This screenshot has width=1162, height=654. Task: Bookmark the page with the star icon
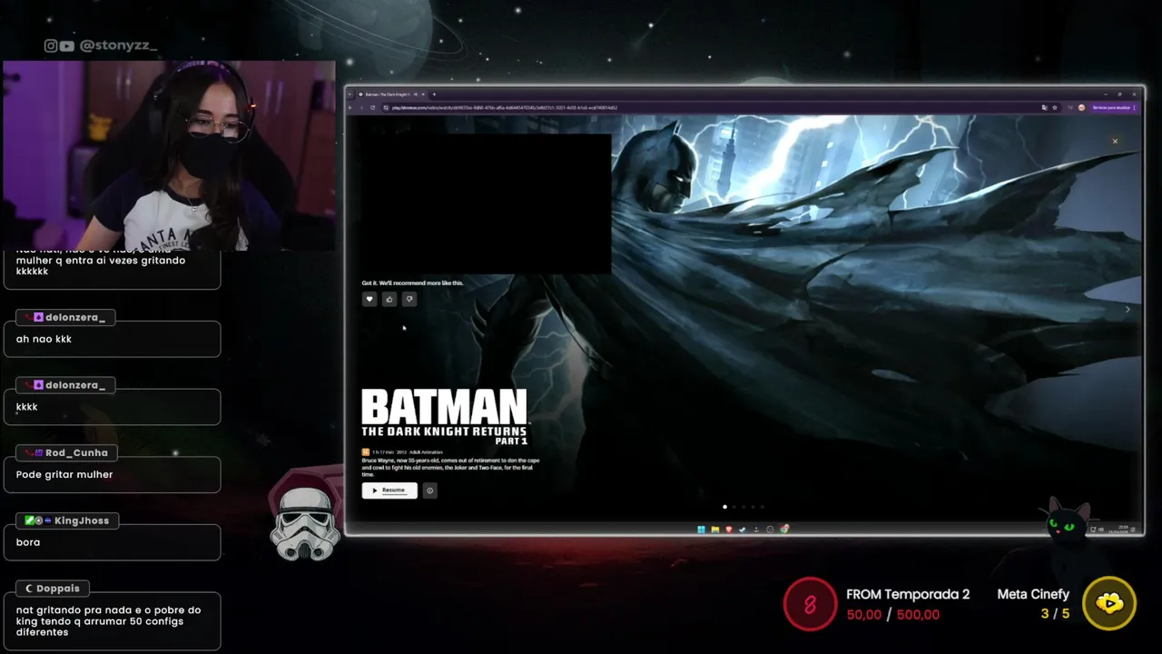pos(1055,107)
